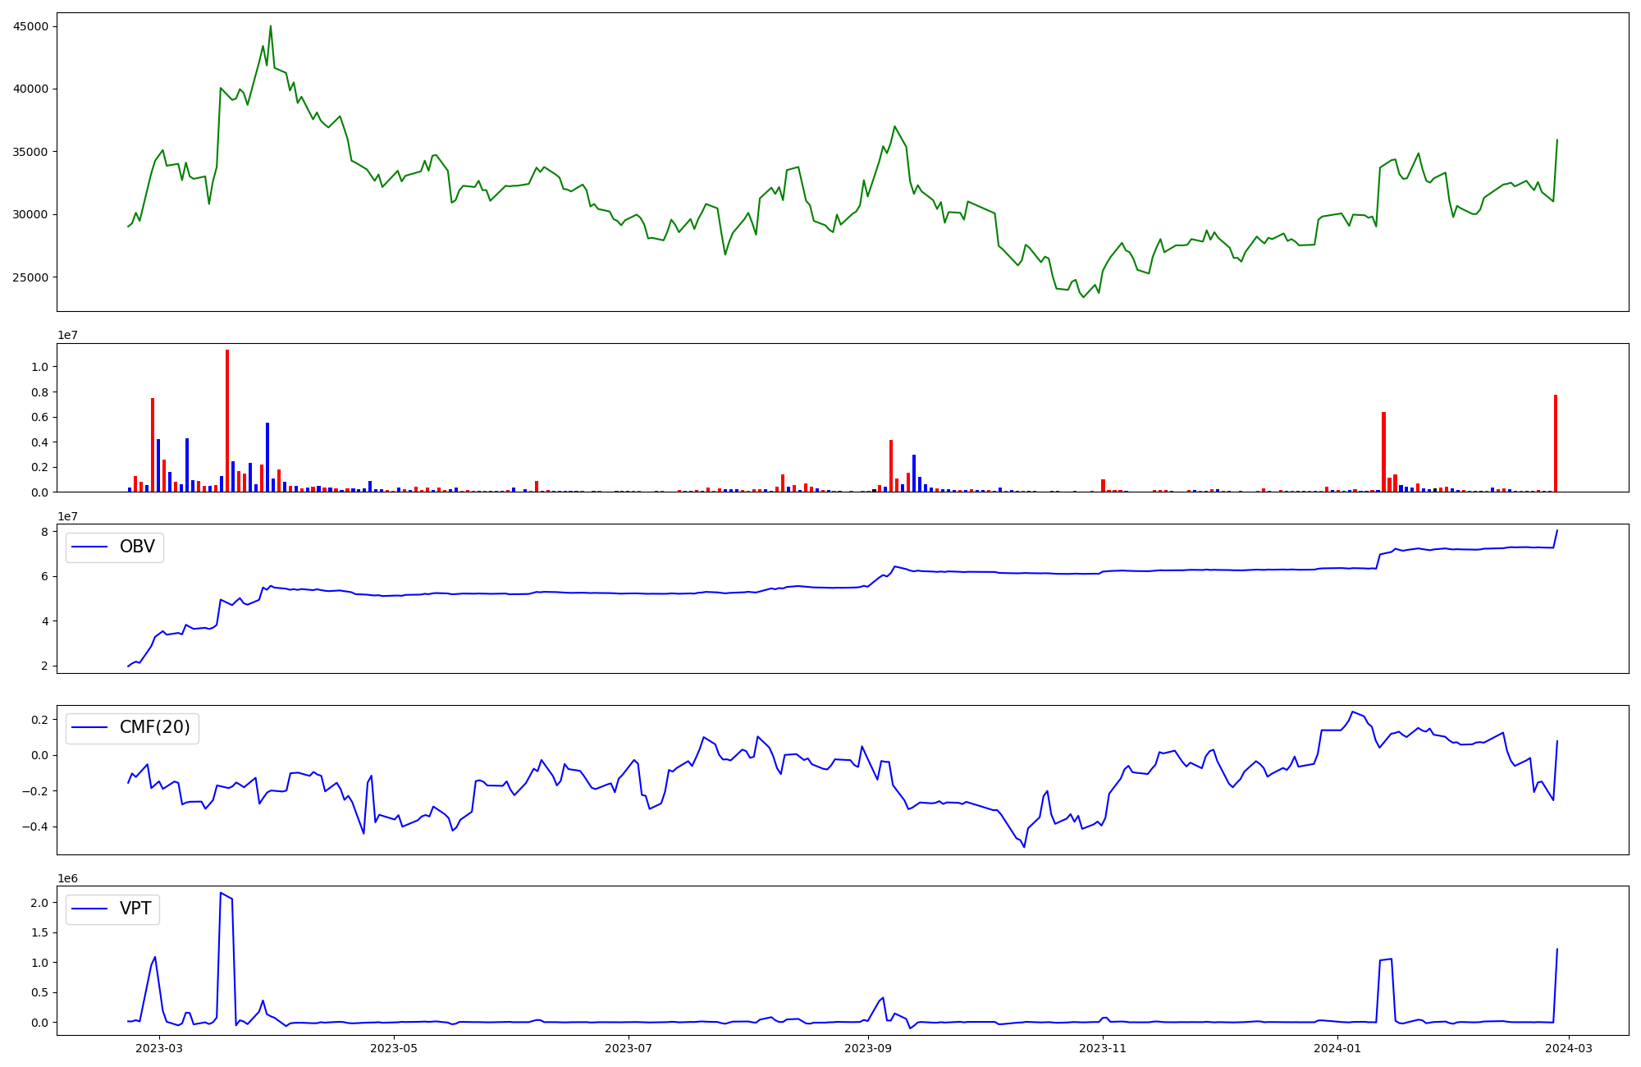Click the 2023-07 x-axis date label
The image size is (1641, 1067).
click(x=629, y=1048)
